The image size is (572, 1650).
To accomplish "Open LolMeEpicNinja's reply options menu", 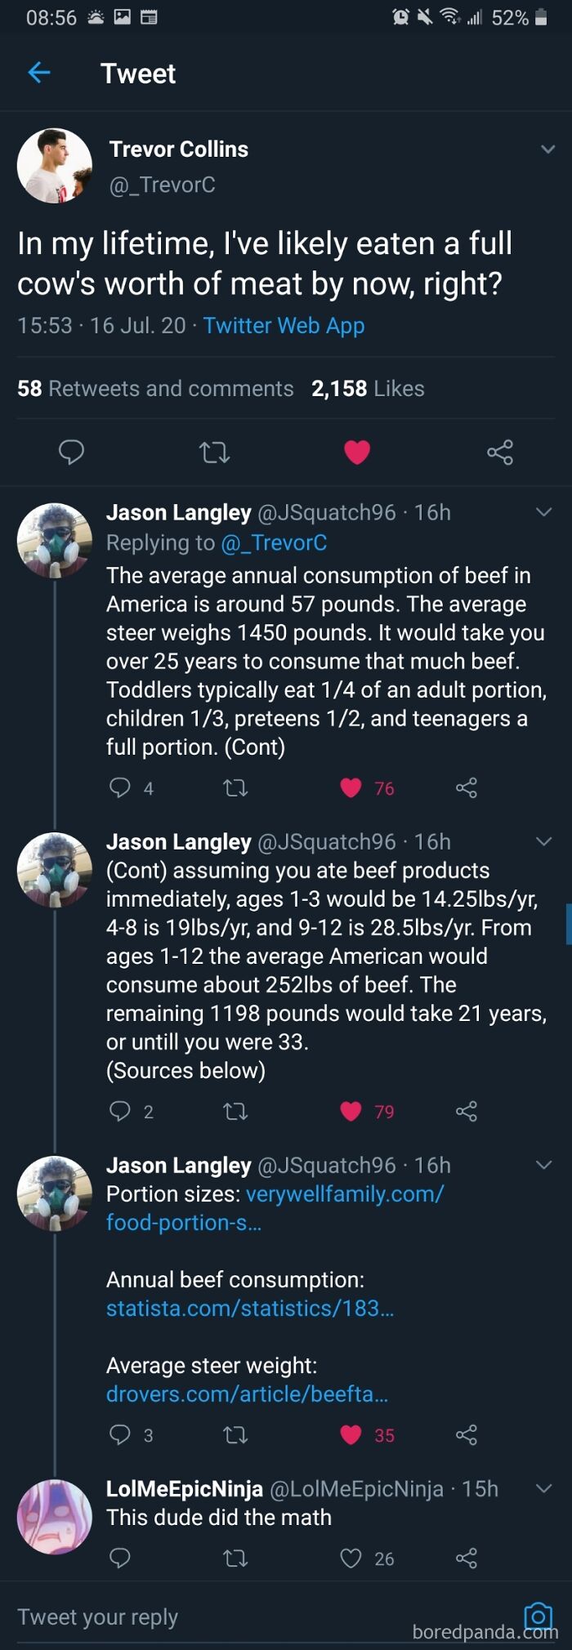I will [x=544, y=1488].
